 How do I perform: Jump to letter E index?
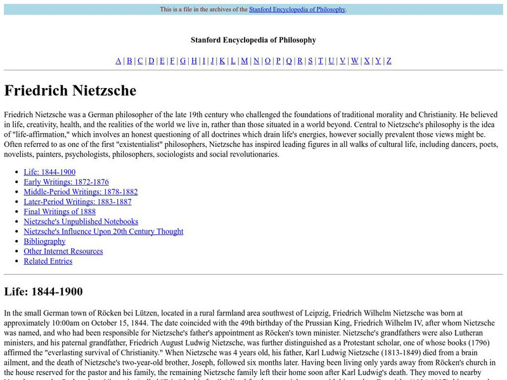point(162,61)
